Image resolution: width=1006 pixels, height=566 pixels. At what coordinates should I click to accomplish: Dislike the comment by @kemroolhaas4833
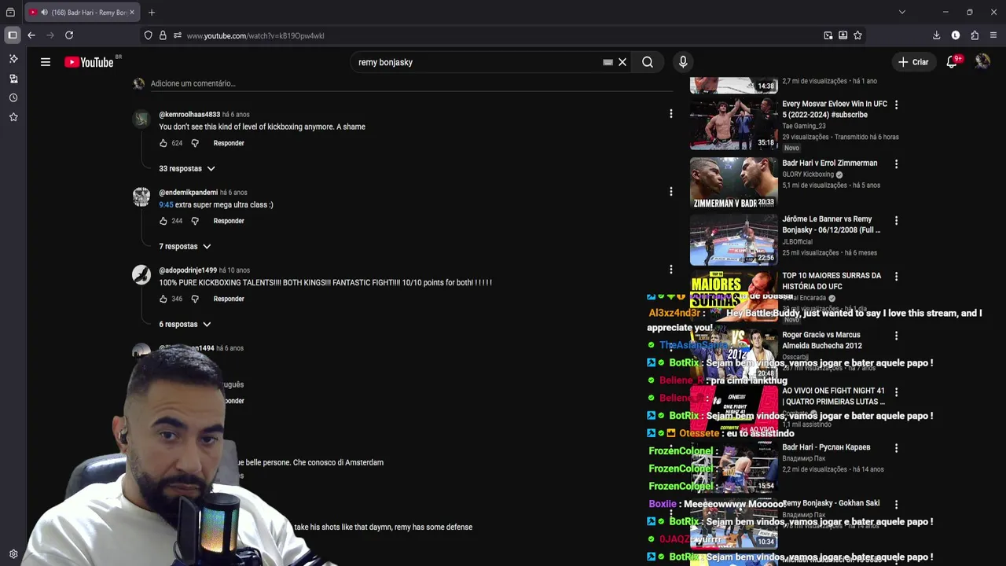click(195, 143)
